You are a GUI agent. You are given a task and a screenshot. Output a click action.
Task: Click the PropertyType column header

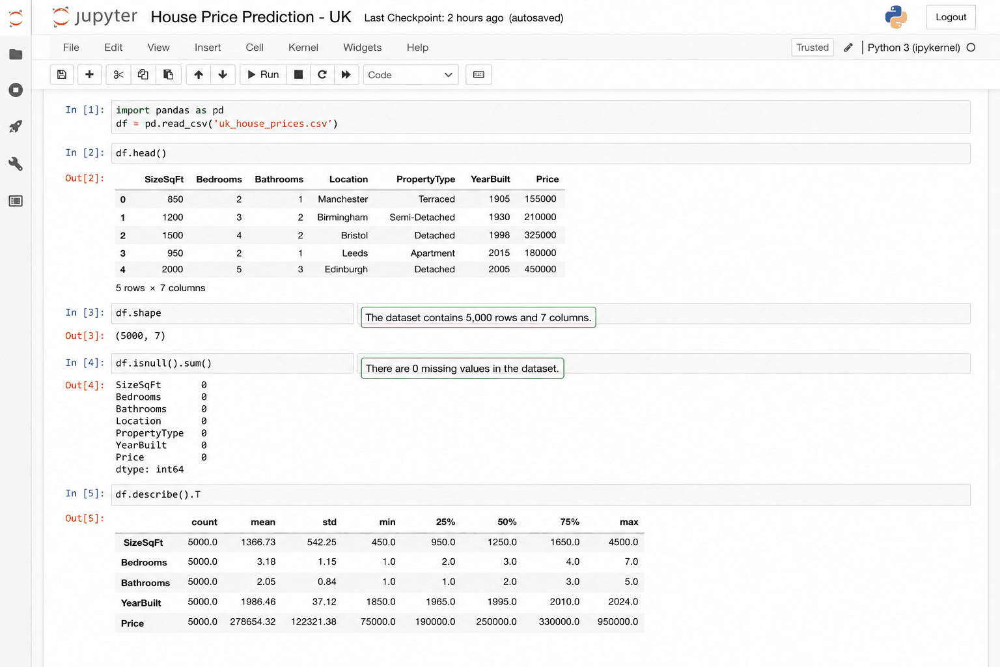(x=426, y=179)
